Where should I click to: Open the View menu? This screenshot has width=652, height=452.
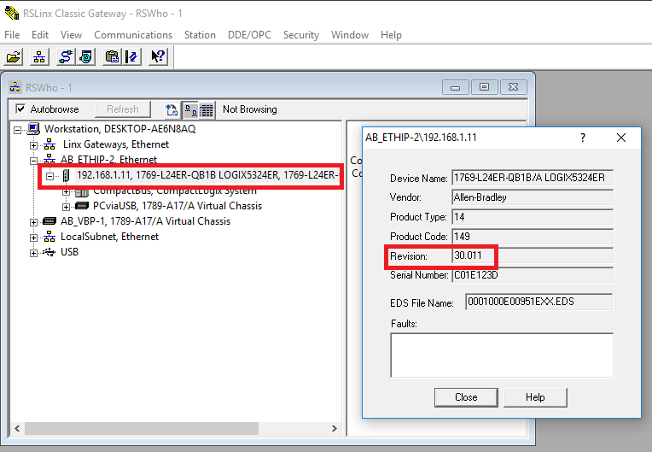pyautogui.click(x=71, y=34)
